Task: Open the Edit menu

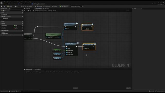Action: (8, 2)
